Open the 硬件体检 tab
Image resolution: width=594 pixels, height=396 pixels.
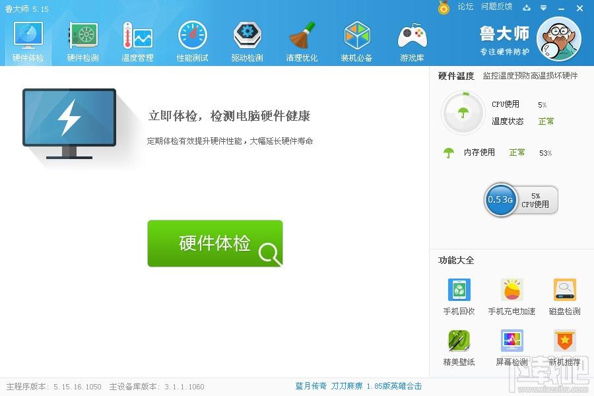pyautogui.click(x=28, y=42)
